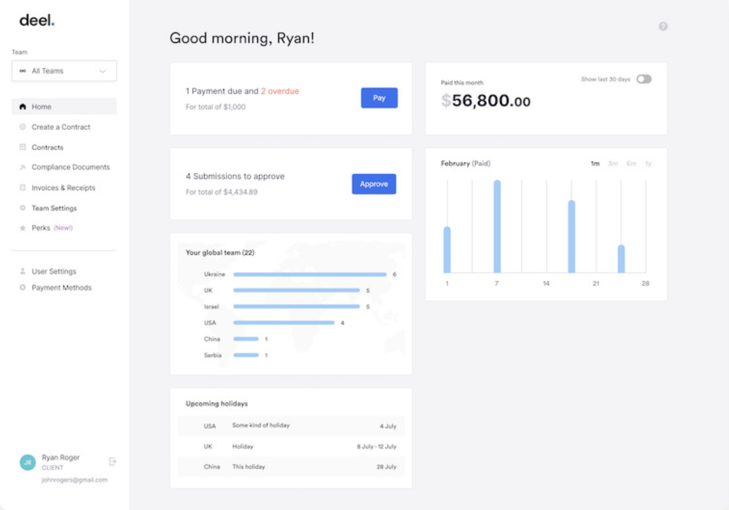Click 4 Submissions to approve text
The height and width of the screenshot is (510, 729).
(235, 176)
